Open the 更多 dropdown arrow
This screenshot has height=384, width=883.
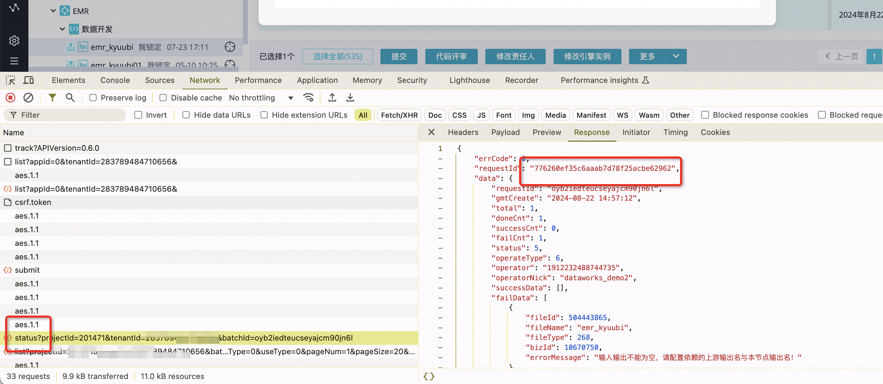[676, 56]
